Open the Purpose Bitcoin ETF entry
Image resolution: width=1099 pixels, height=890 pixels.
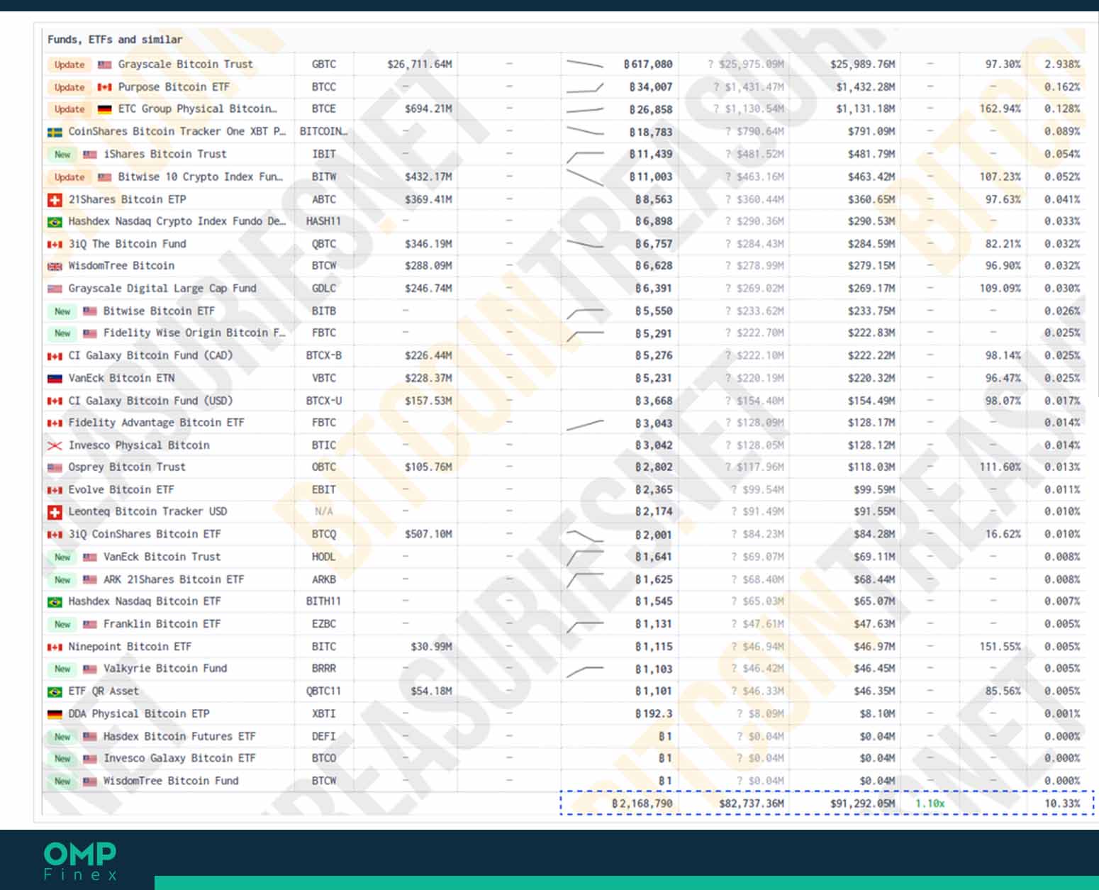tap(174, 87)
